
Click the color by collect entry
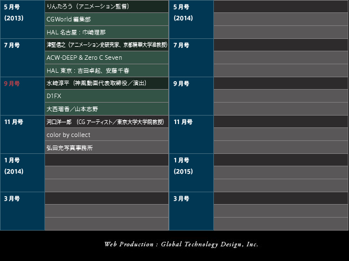pyautogui.click(x=68, y=135)
